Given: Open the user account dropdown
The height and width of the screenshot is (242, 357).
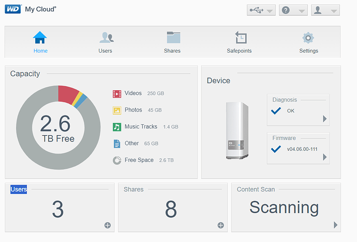Looking at the screenshot, I should [325, 10].
